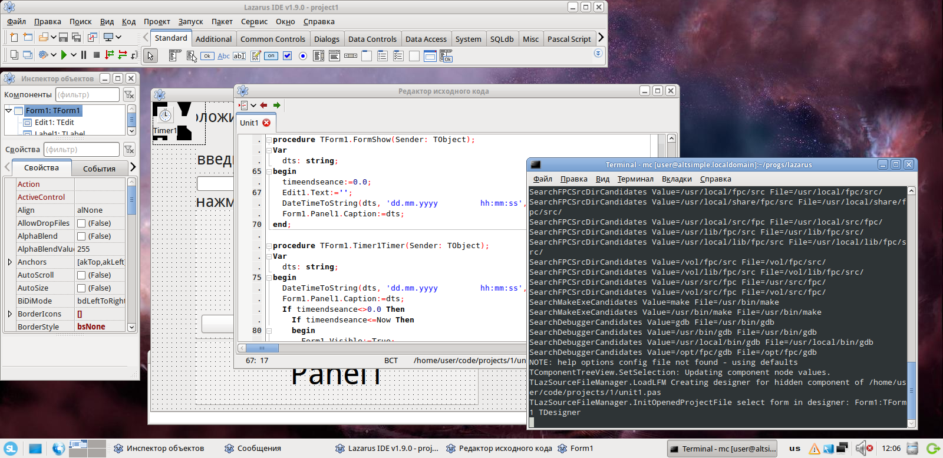Click the Компоненты filter input field
Screen dimensions: 943x458
tap(87, 94)
